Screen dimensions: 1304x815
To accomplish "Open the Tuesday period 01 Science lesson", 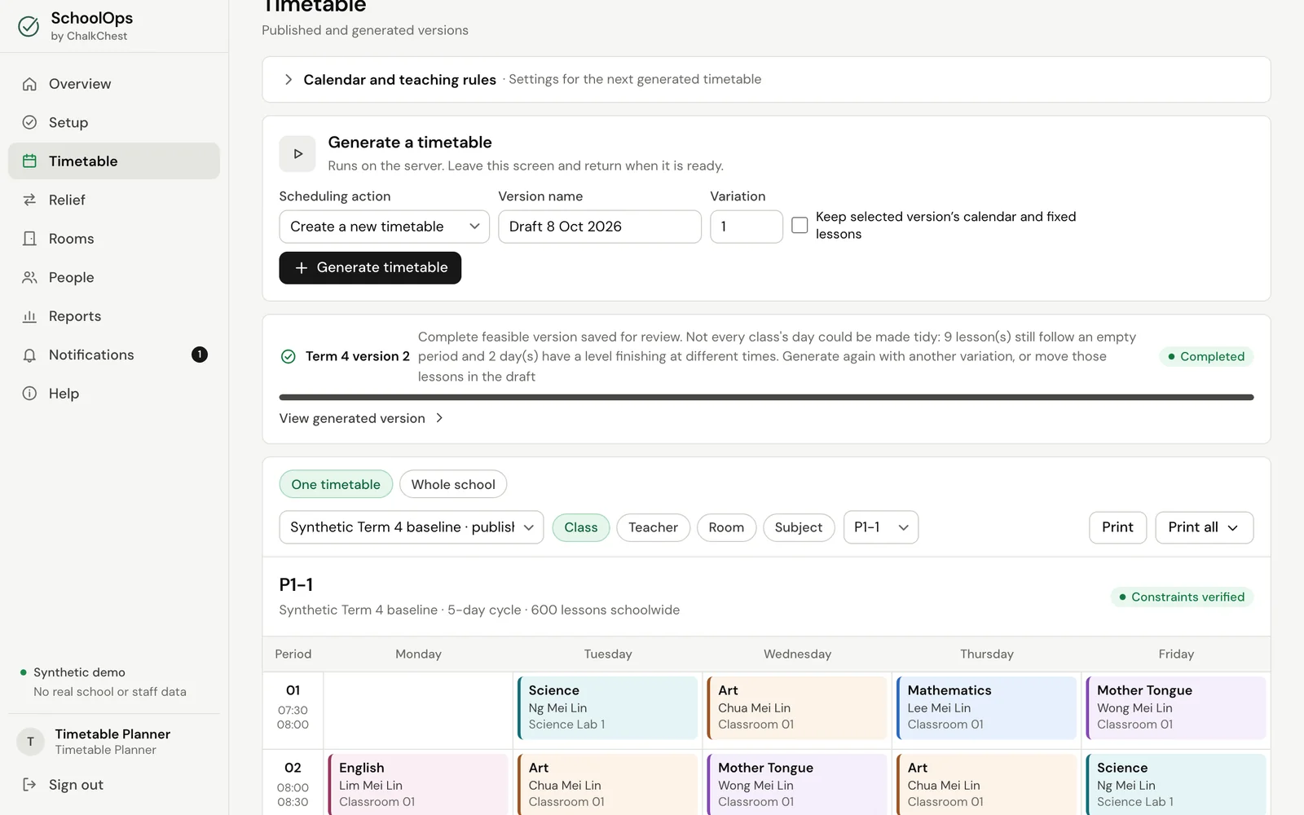I will [x=607, y=707].
